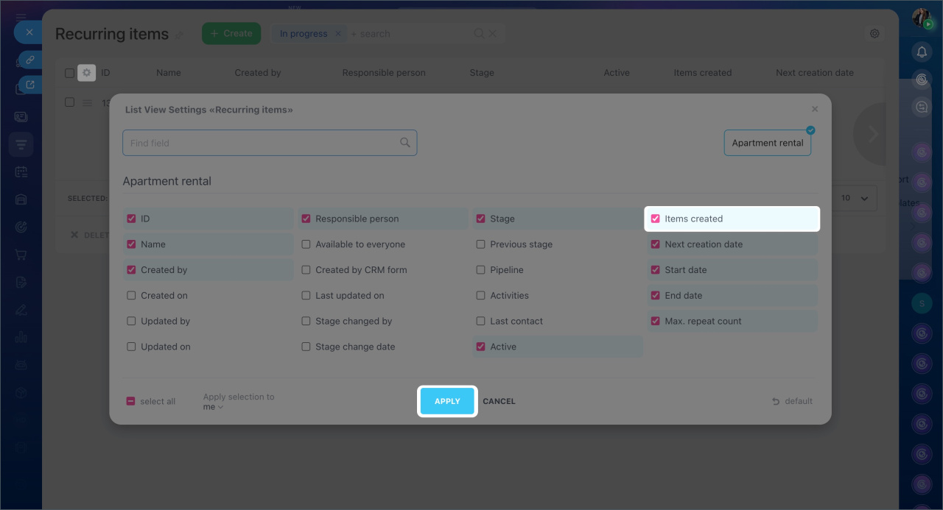Click the gear icon in the table header
Image resolution: width=943 pixels, height=510 pixels.
[87, 73]
